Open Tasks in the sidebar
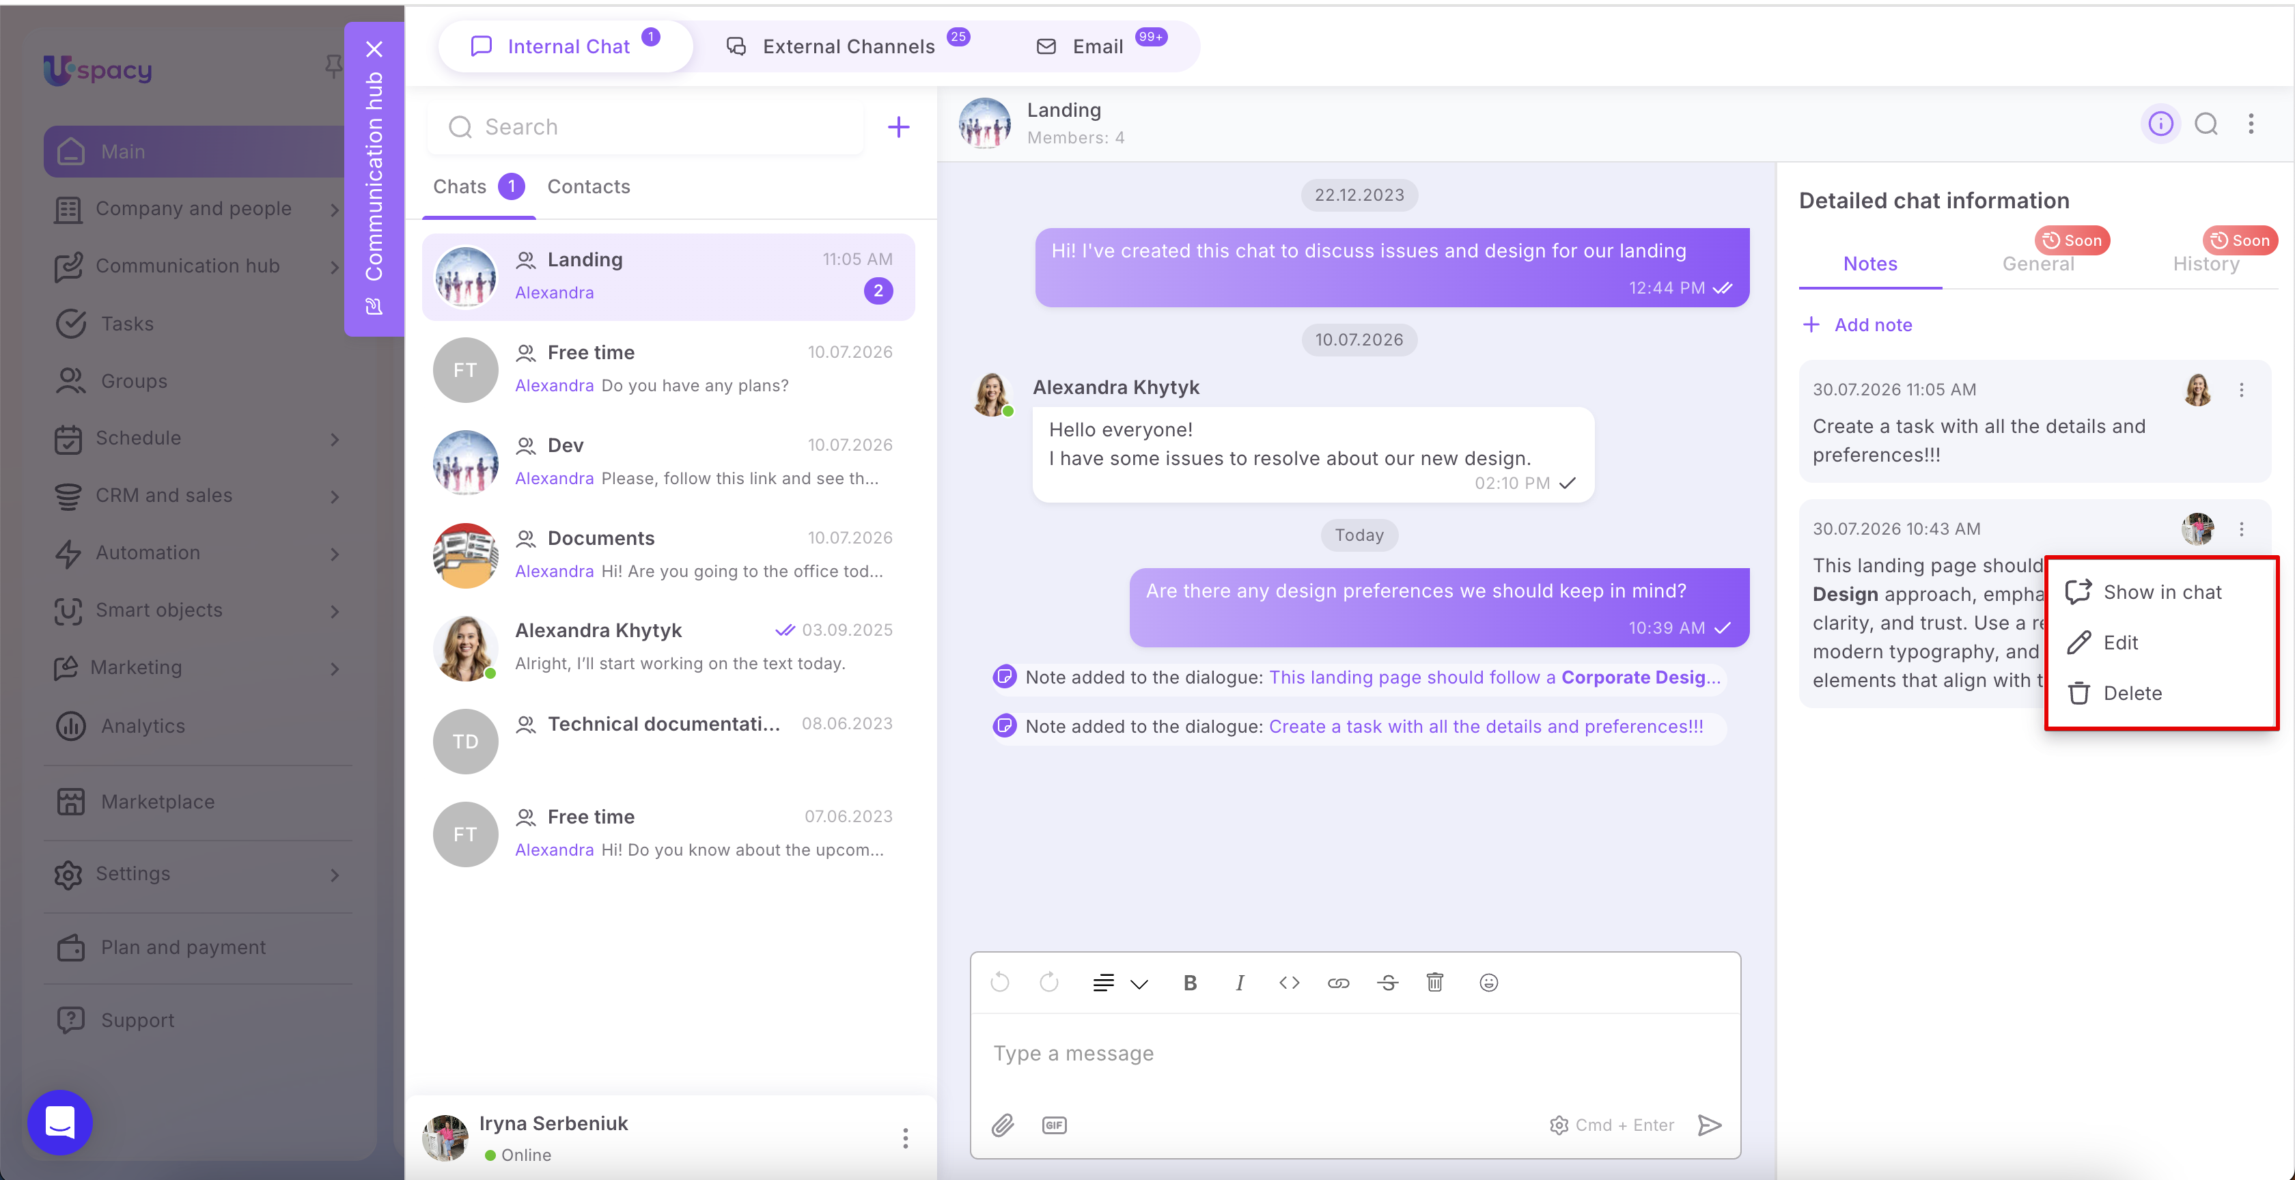The height and width of the screenshot is (1180, 2295). pyautogui.click(x=126, y=323)
